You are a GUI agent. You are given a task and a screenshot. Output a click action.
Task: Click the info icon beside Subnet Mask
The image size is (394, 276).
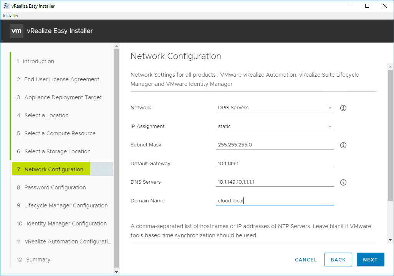[343, 145]
